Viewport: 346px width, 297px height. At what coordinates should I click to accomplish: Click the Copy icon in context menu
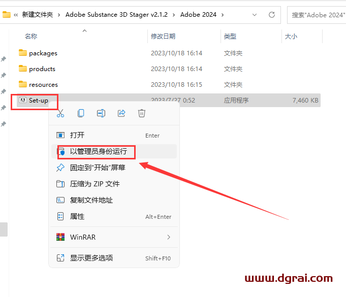tap(81, 113)
